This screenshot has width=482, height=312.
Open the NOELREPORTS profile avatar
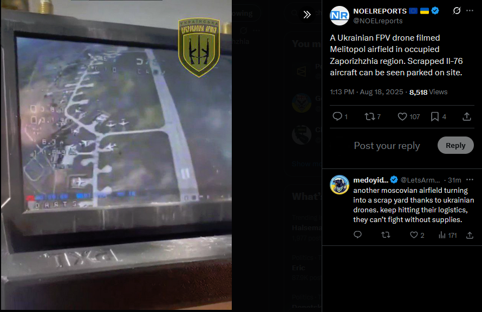pos(340,16)
